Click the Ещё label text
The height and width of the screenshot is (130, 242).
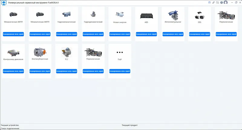click(x=120, y=59)
